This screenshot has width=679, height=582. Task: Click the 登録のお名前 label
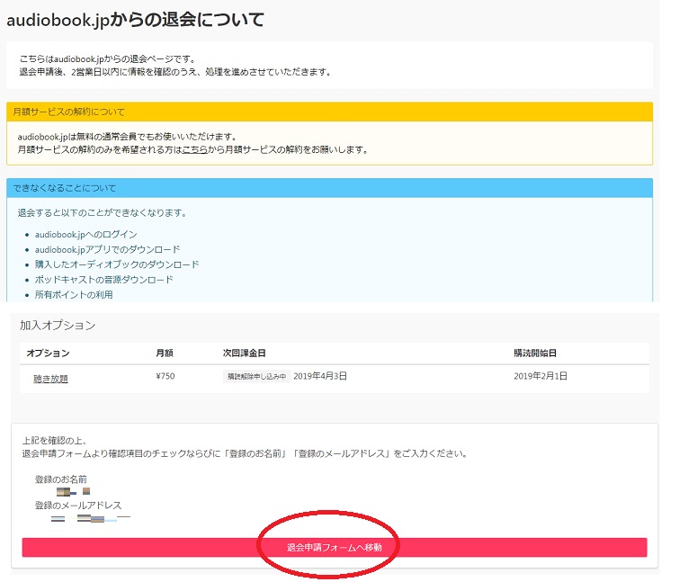coord(61,479)
